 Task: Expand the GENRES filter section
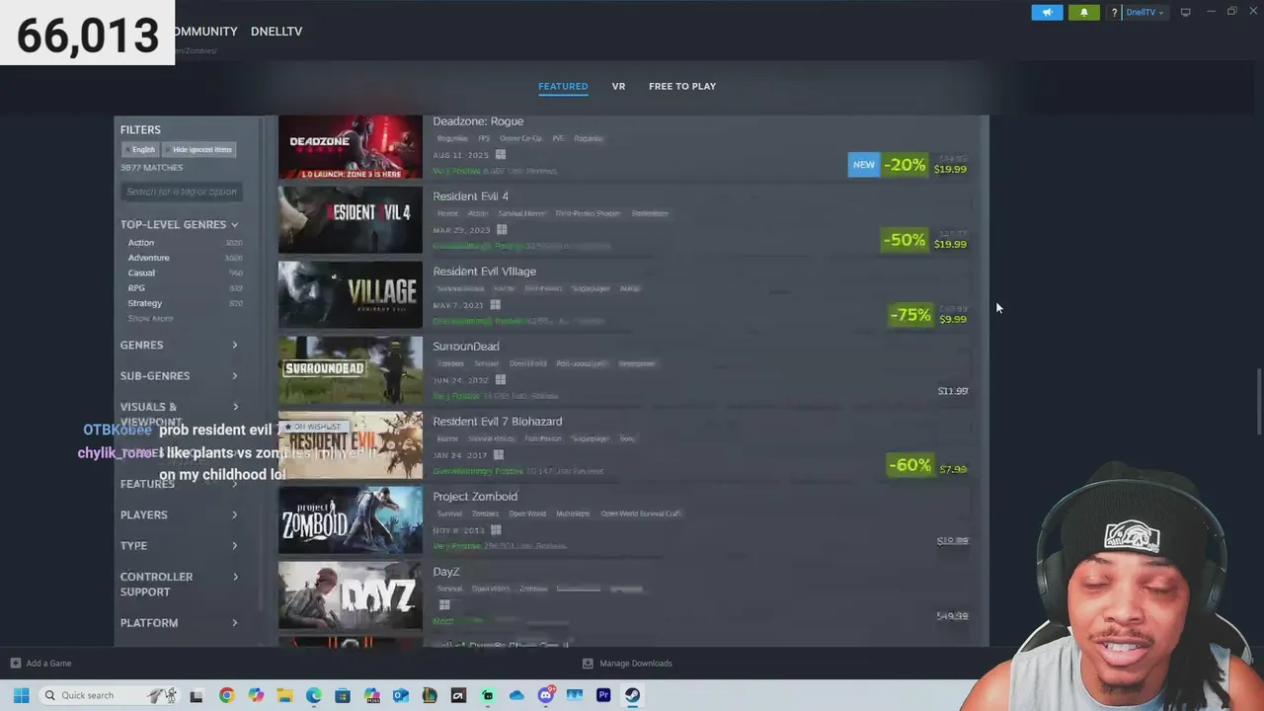point(179,345)
